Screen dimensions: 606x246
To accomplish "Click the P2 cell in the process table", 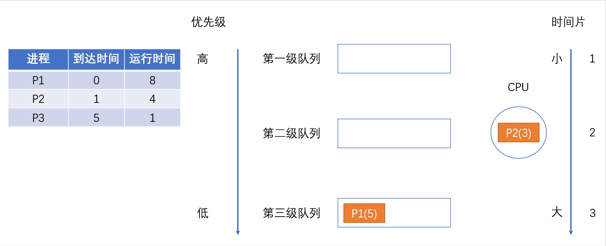I will [x=38, y=99].
